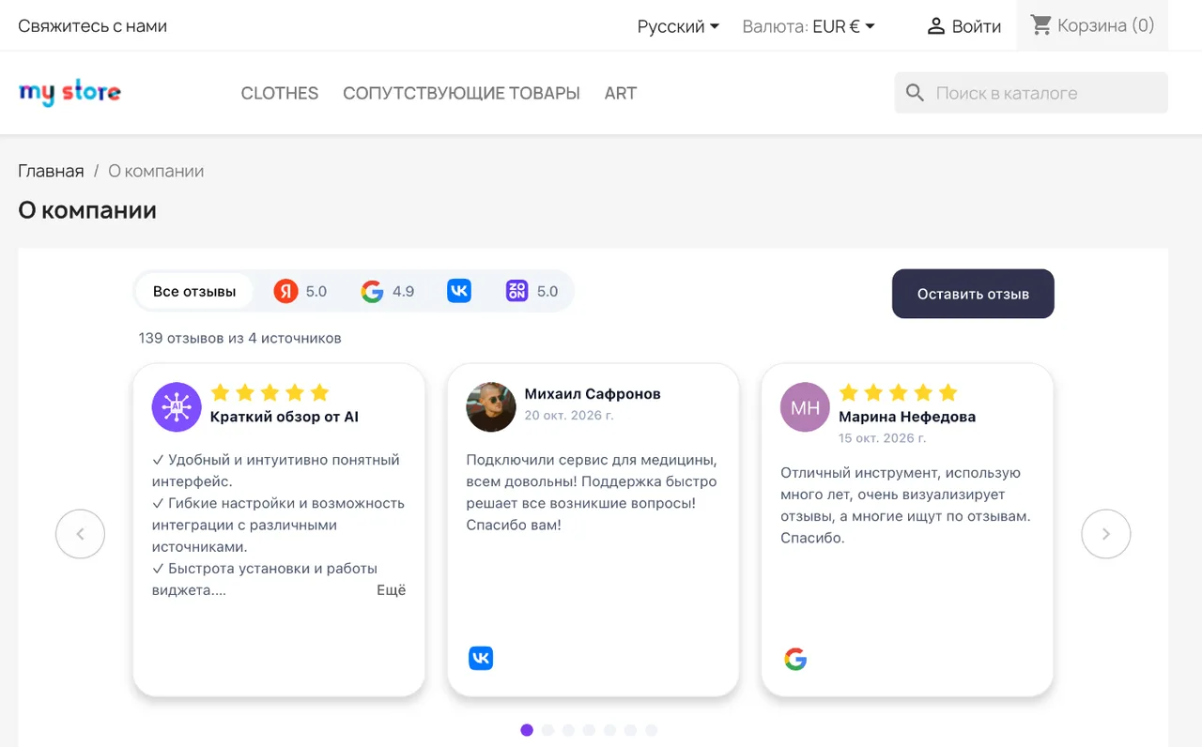Click the Оставить отзыв button
This screenshot has width=1202, height=747.
tap(973, 294)
